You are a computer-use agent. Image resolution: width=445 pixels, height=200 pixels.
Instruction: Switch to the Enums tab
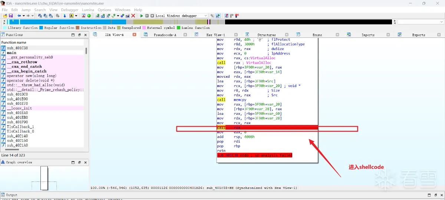(317, 35)
